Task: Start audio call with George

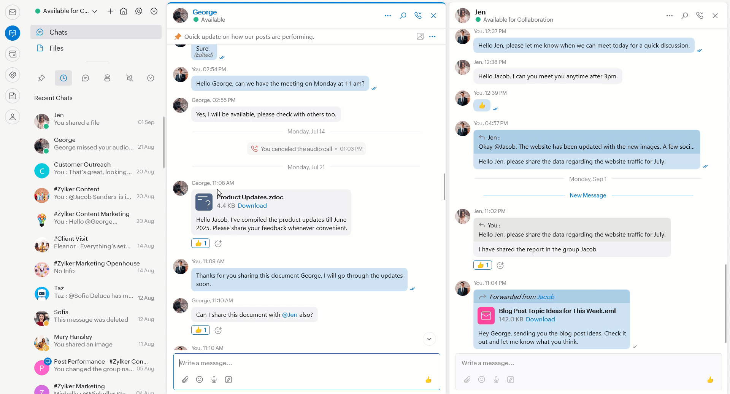Action: click(x=418, y=16)
